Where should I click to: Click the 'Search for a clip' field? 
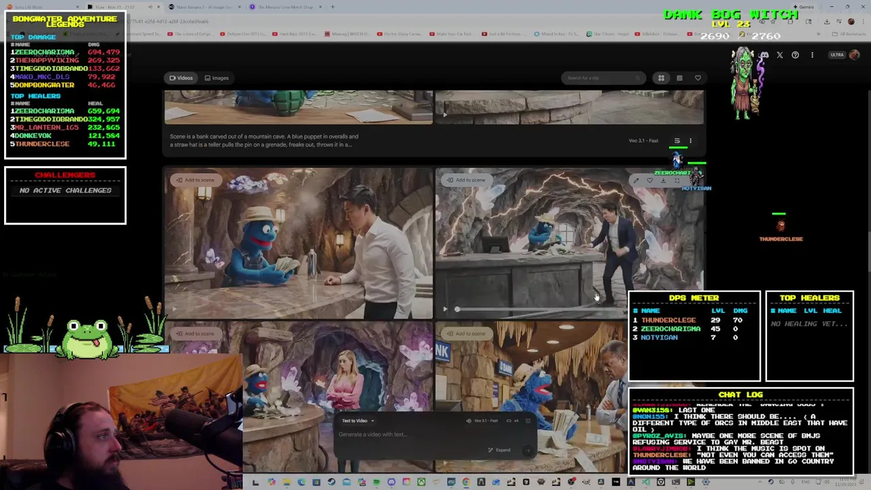click(603, 78)
